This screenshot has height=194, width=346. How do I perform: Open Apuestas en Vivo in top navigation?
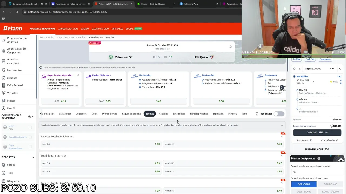coord(68,29)
